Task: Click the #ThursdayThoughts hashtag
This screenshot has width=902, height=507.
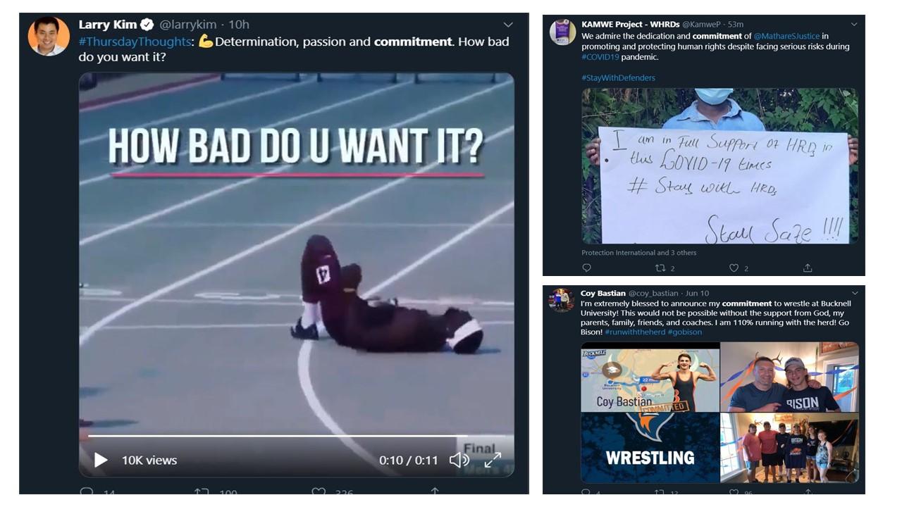Action: [x=135, y=42]
